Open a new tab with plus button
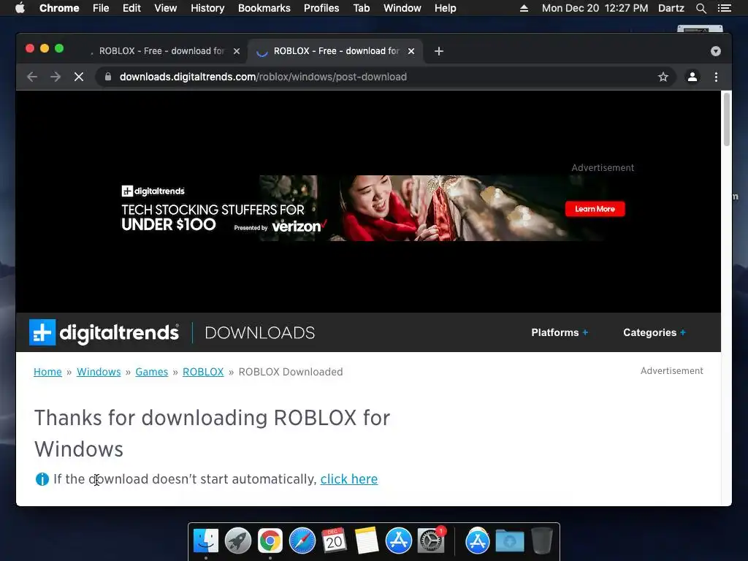 (439, 51)
